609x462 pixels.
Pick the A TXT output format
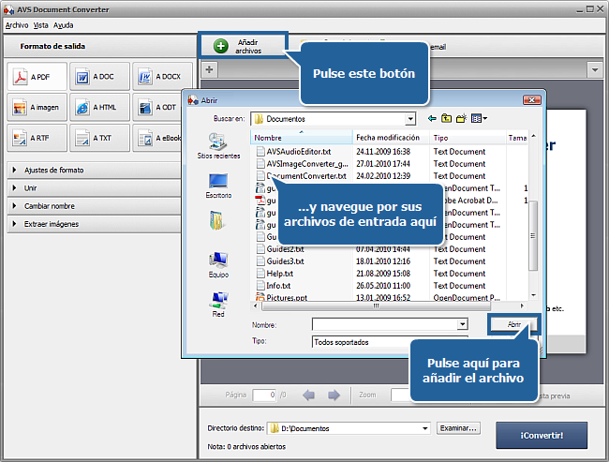99,138
